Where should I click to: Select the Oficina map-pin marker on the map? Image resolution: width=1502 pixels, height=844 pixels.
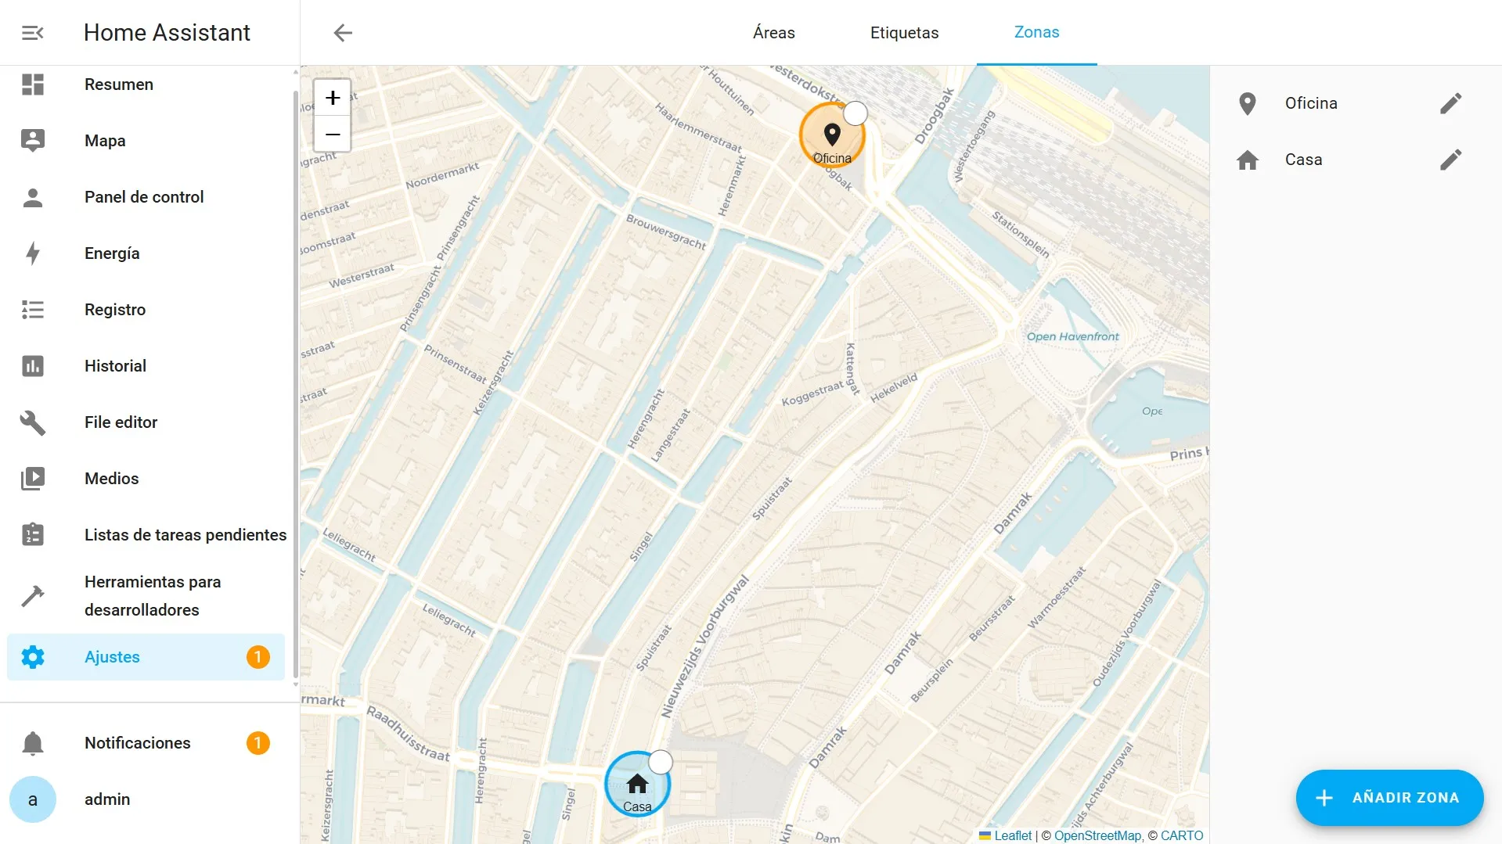[x=832, y=135]
